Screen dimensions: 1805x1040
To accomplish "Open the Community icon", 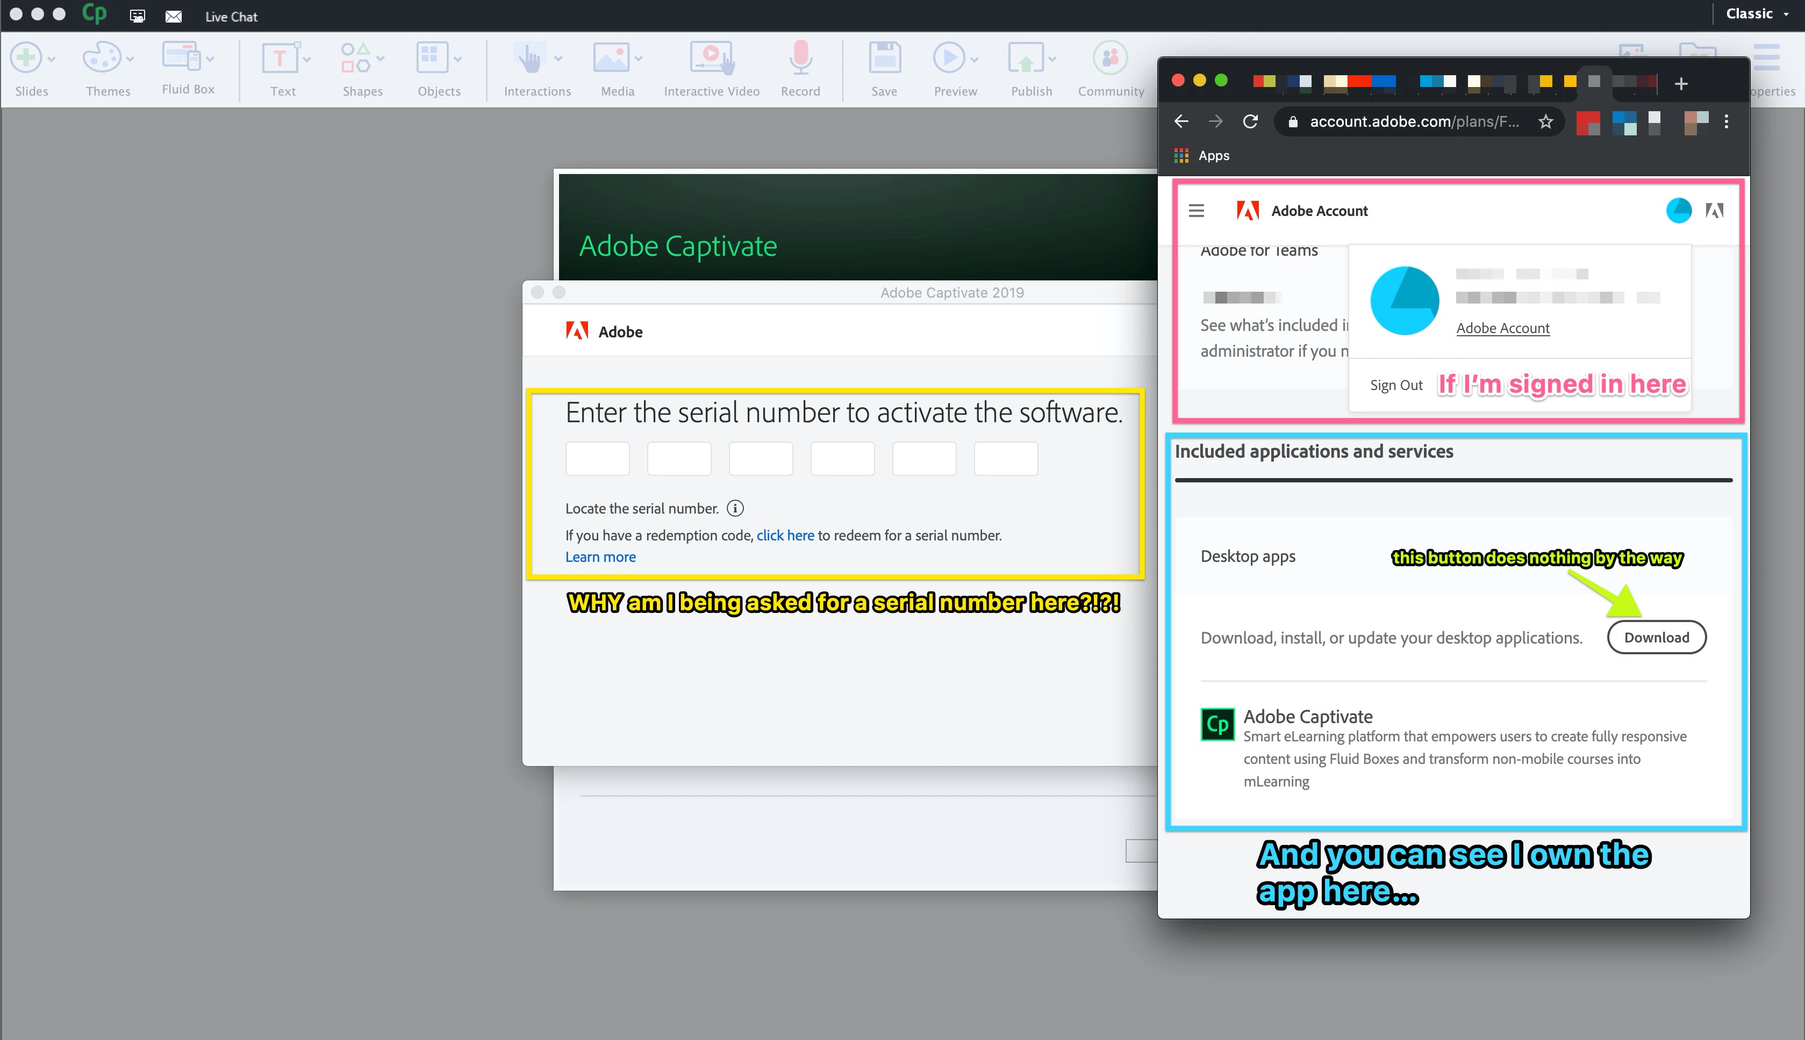I will (1110, 59).
